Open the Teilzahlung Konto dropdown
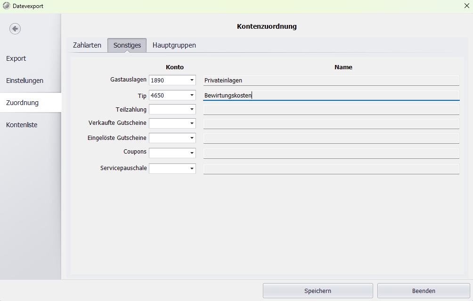This screenshot has width=473, height=301. click(191, 110)
